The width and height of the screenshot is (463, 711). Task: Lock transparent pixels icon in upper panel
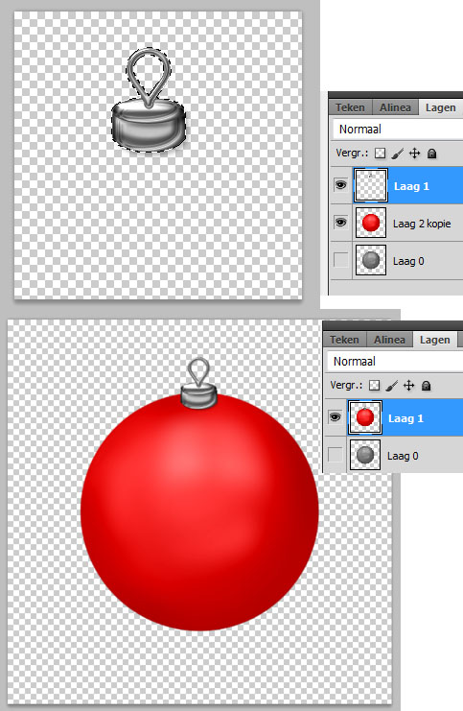coord(381,154)
